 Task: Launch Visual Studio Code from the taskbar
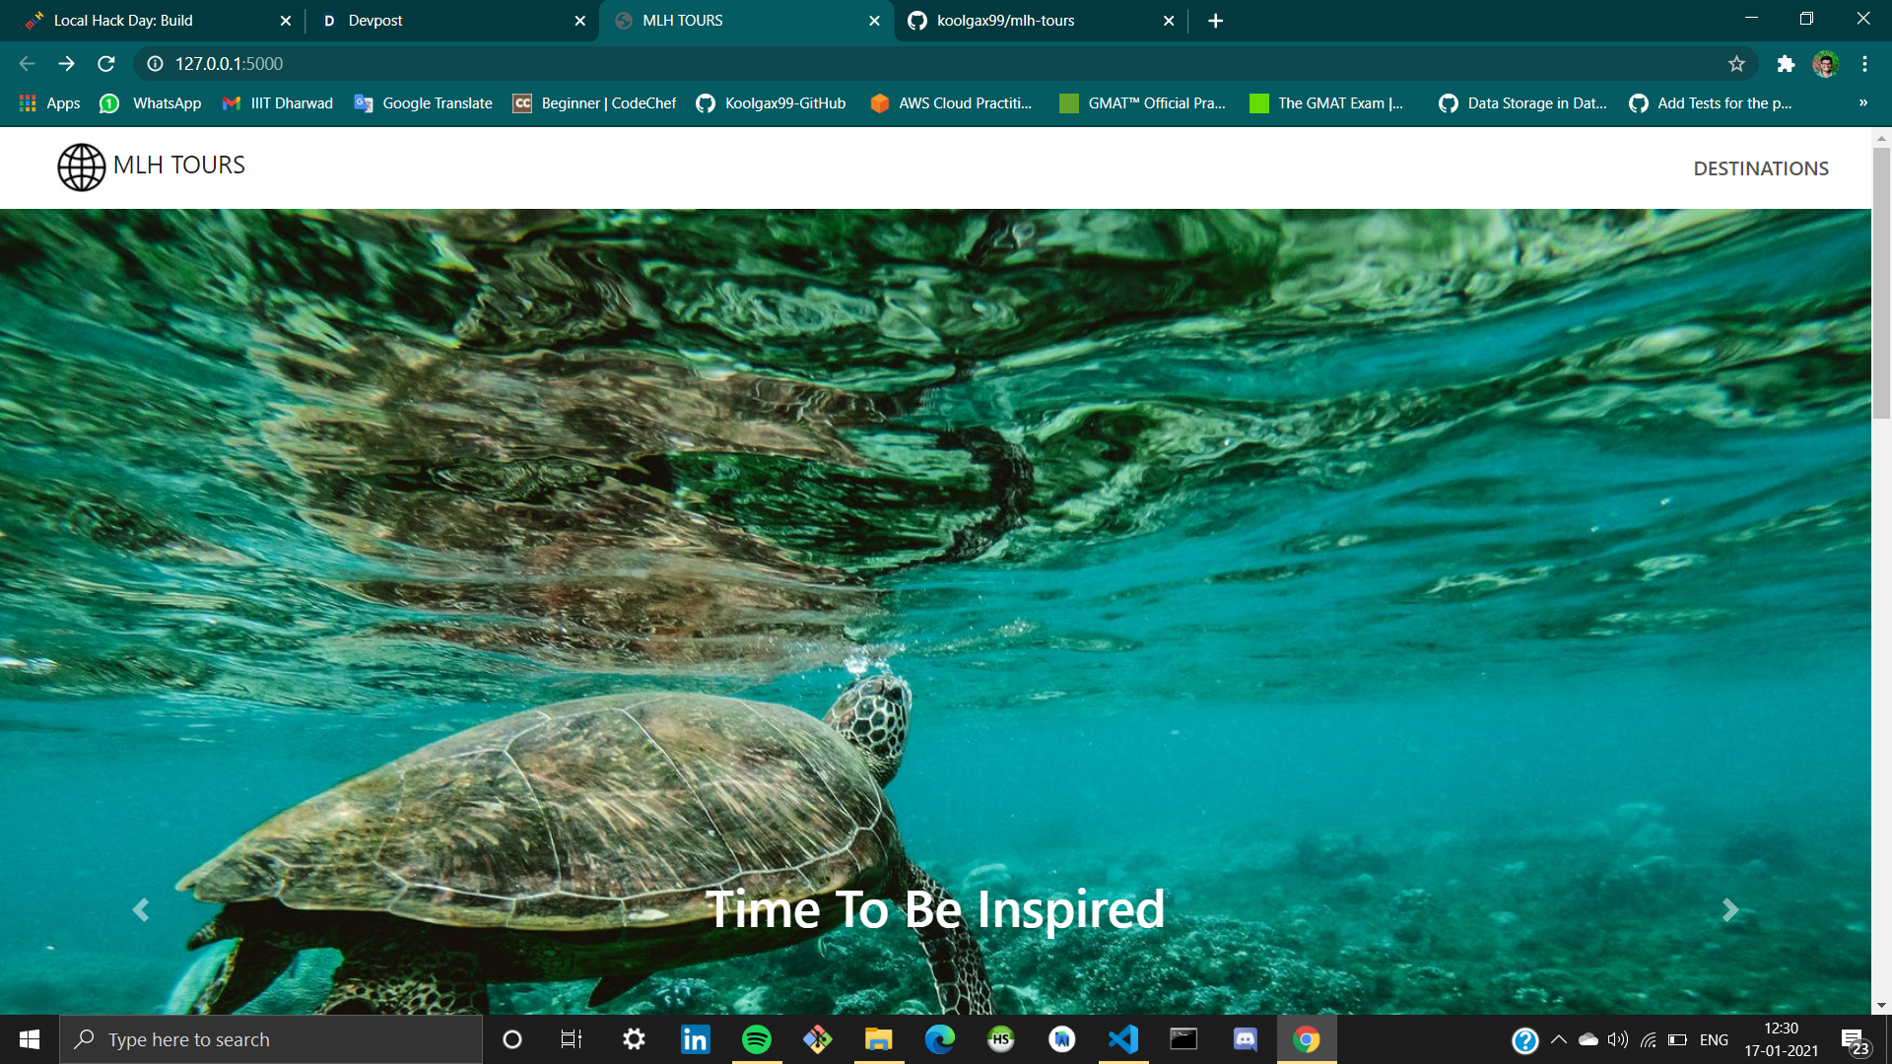pyautogui.click(x=1123, y=1039)
